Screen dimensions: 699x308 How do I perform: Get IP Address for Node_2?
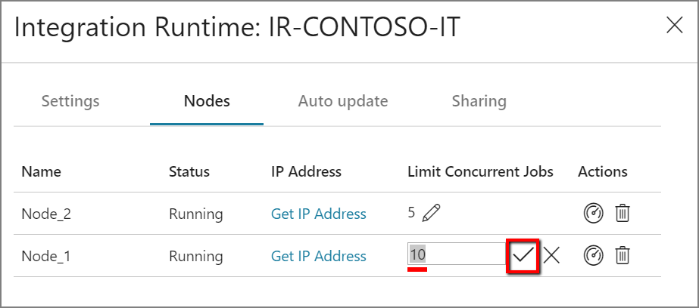[318, 214]
